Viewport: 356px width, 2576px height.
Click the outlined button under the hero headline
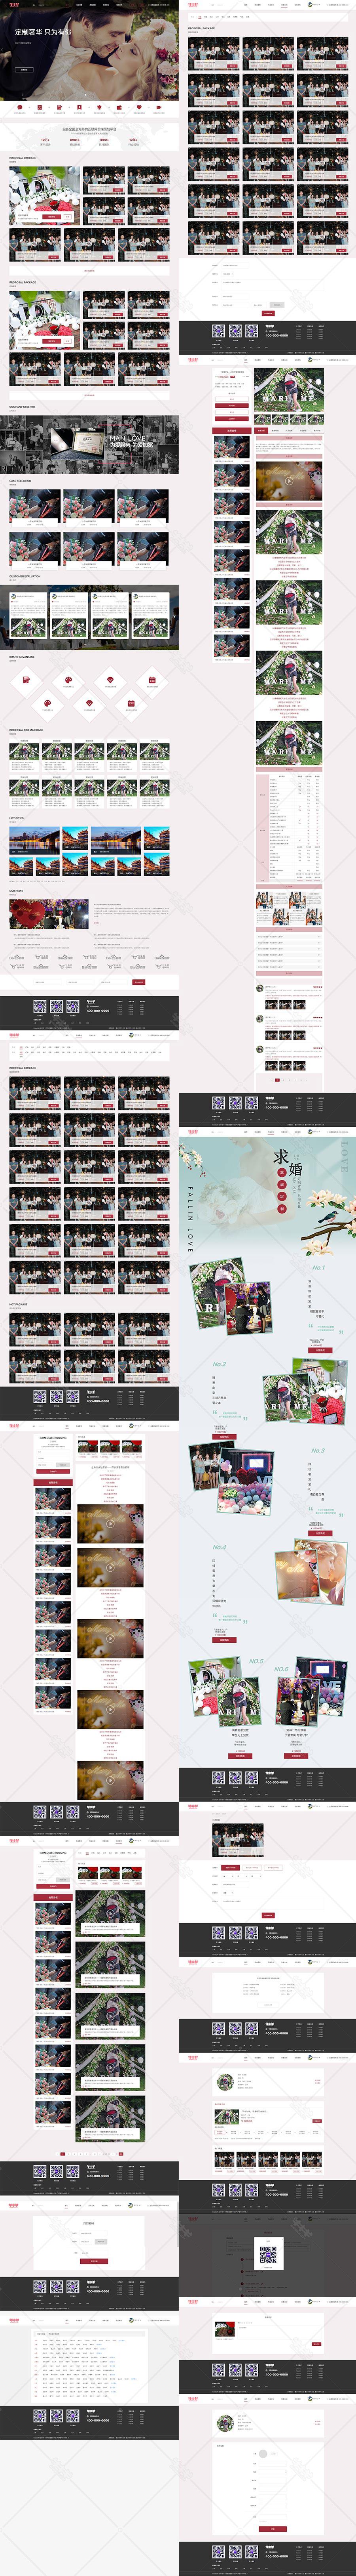[24, 70]
